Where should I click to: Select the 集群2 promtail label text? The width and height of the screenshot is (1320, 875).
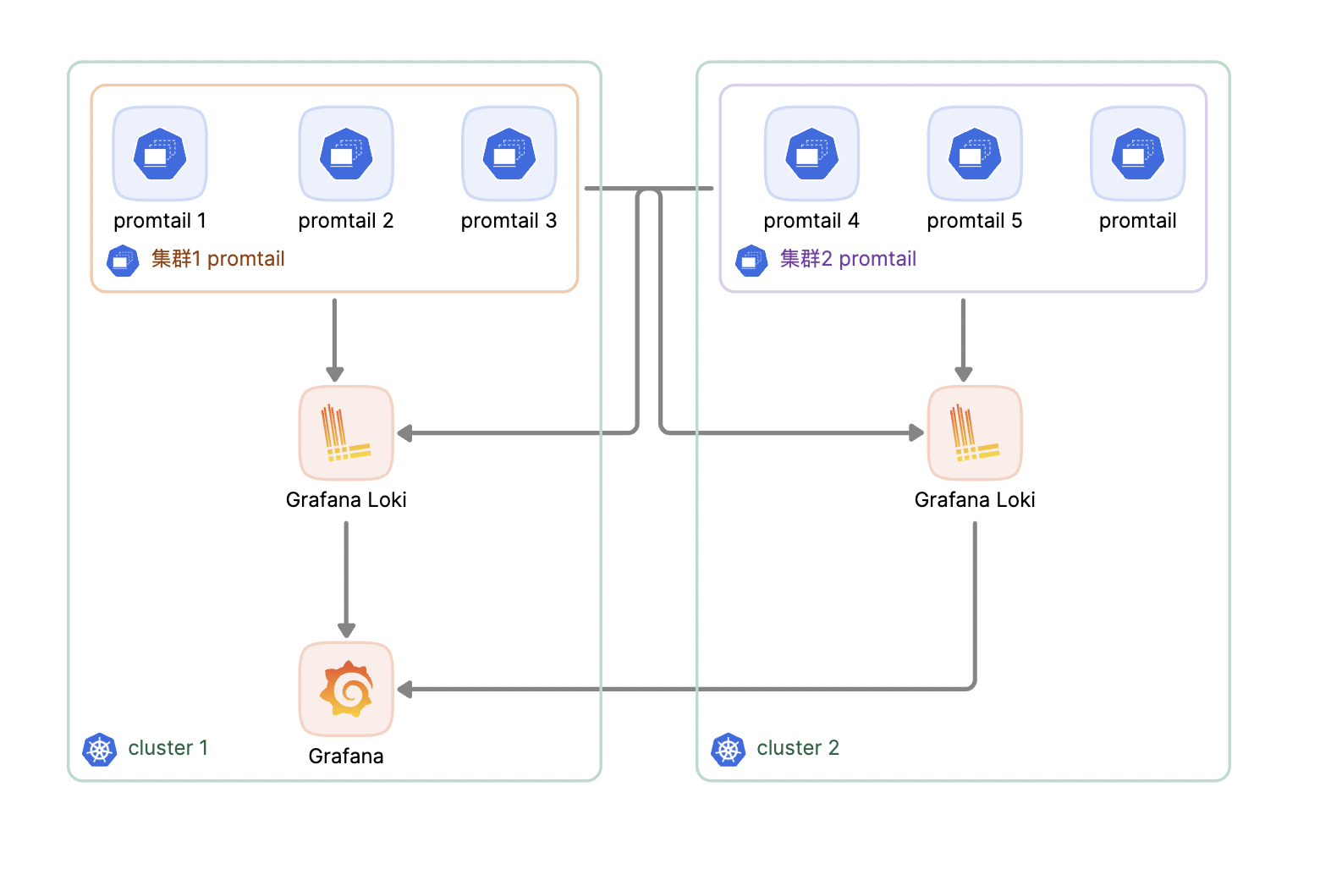[x=848, y=259]
